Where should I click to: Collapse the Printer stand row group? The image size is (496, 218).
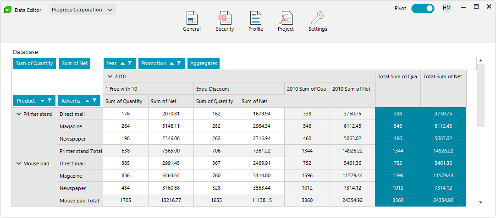18,114
